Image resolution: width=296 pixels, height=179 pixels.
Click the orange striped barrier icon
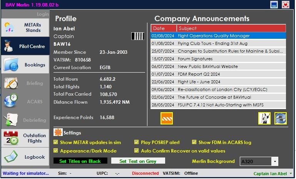tap(167, 118)
